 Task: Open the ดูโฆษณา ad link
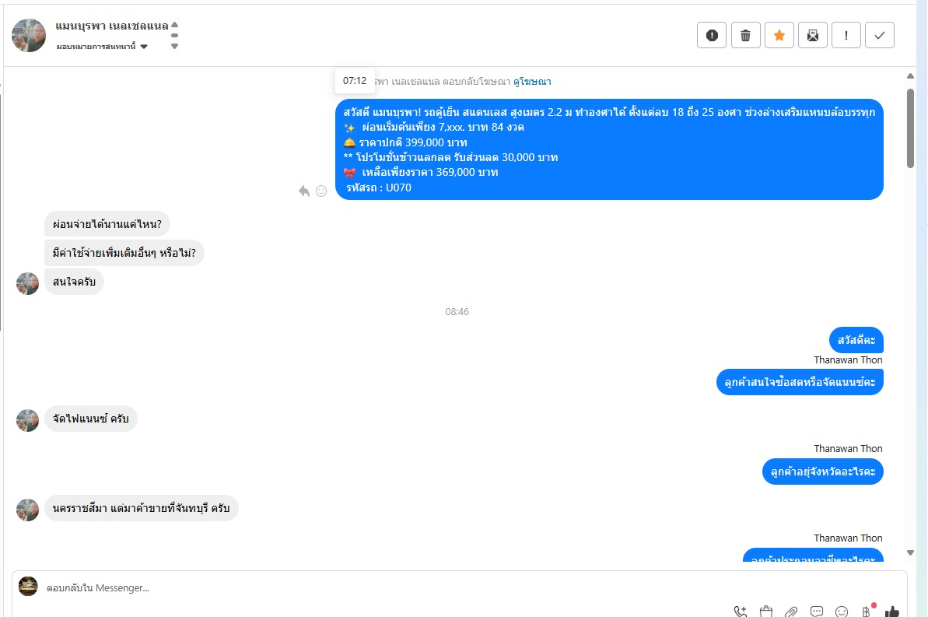click(532, 82)
